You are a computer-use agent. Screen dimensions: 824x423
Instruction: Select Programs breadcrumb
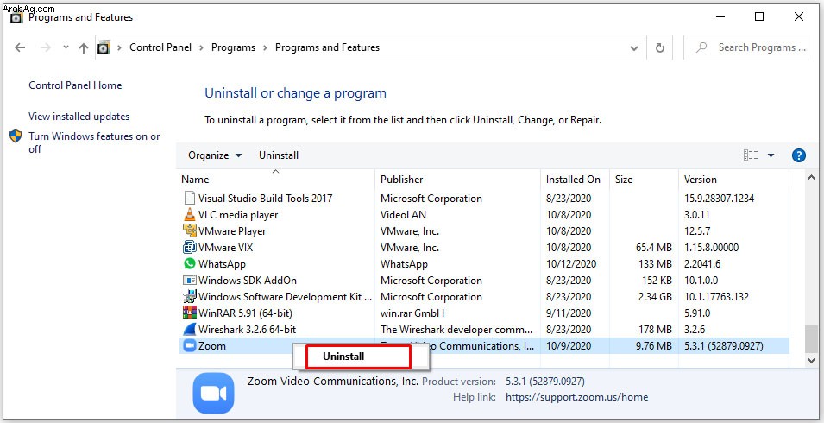pos(233,47)
